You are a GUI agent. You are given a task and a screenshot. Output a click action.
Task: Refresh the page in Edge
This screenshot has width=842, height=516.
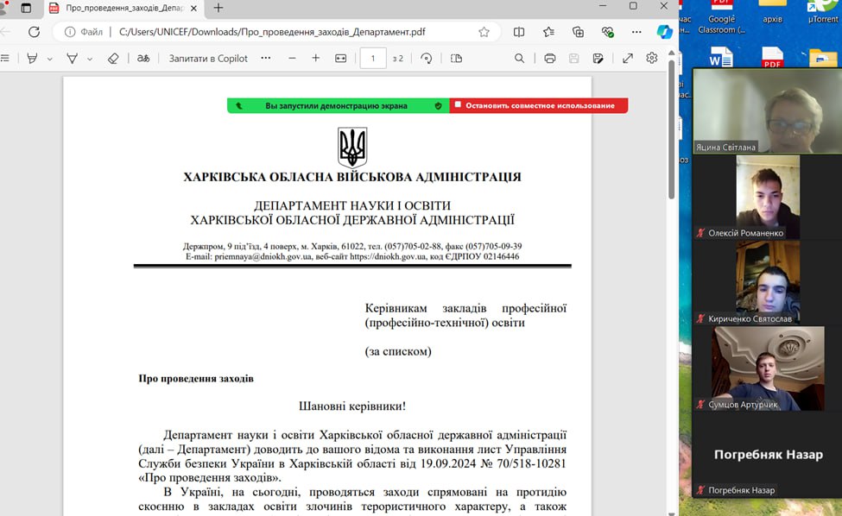pyautogui.click(x=34, y=32)
